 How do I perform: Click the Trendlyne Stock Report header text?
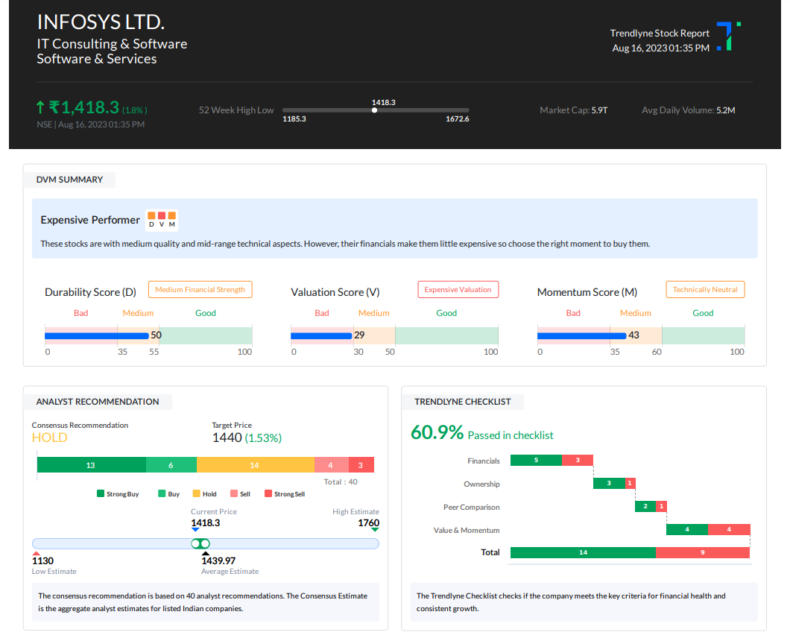660,34
